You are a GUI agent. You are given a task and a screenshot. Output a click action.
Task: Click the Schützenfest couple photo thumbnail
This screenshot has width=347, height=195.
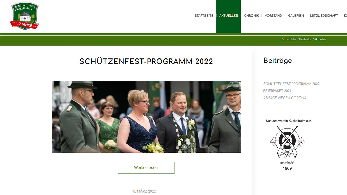[x=146, y=117]
